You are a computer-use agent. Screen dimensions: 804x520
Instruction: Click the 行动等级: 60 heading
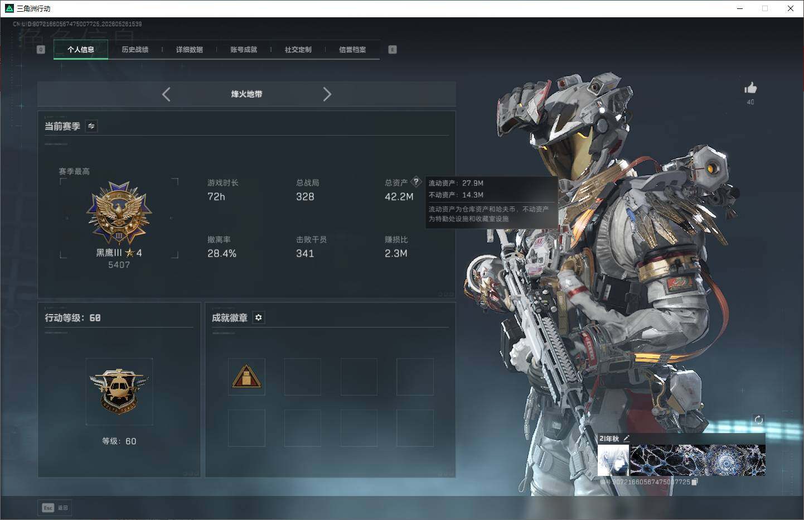[72, 317]
